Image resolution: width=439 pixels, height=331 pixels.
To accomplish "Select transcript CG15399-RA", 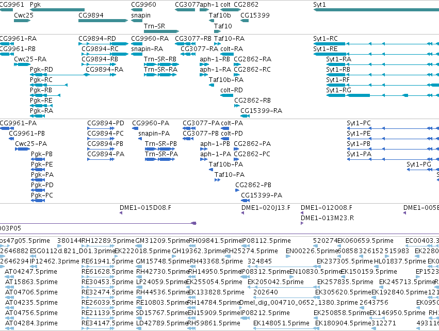I will 245,116.
